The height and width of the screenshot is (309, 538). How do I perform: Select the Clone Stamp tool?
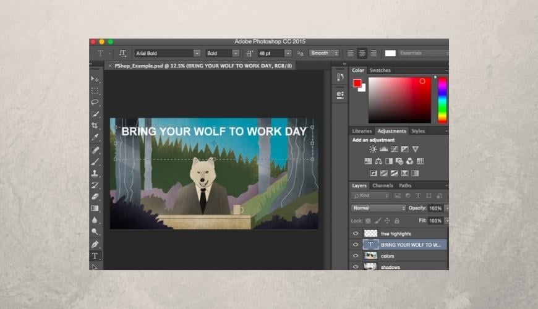click(95, 173)
